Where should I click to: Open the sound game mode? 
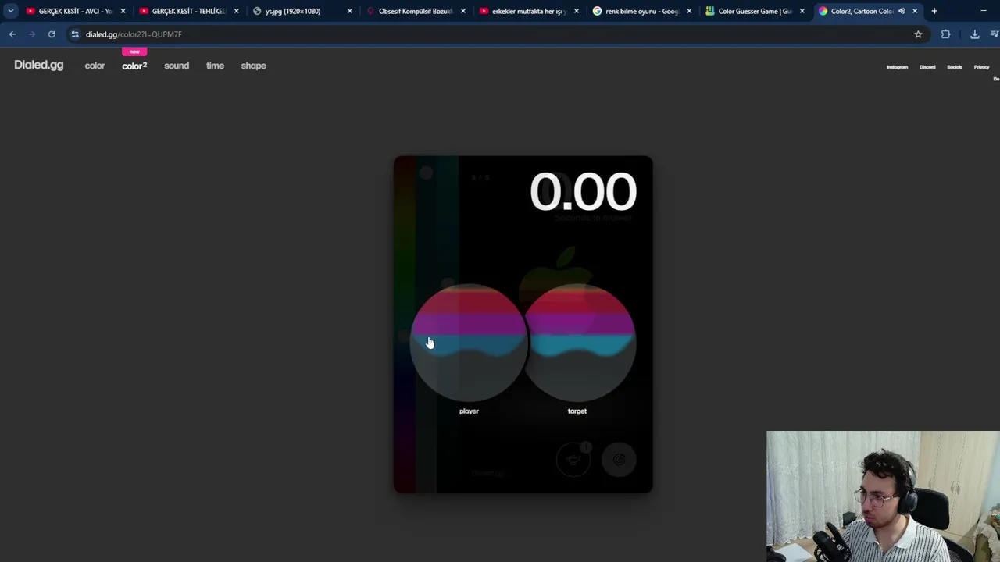[177, 66]
